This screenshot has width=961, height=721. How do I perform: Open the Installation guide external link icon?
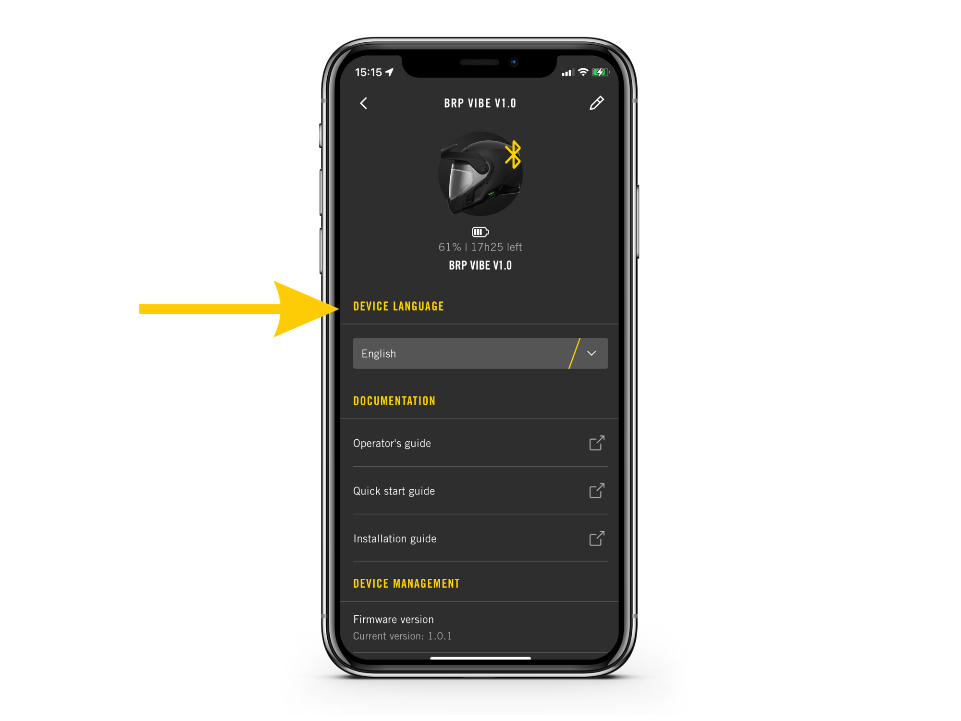pos(597,538)
